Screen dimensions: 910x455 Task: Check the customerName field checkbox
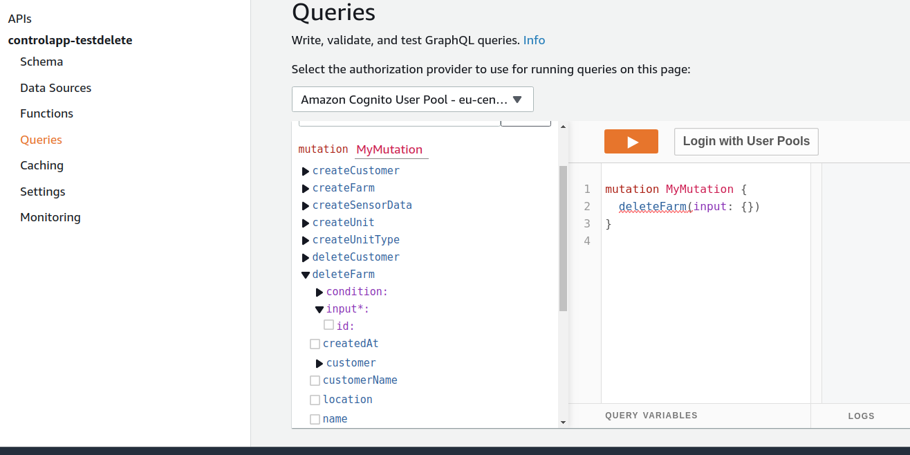315,380
